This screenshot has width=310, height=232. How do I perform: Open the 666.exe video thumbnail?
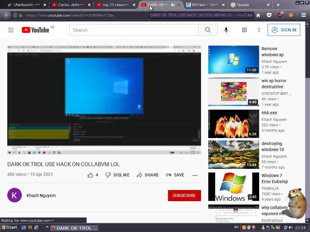[x=233, y=124]
